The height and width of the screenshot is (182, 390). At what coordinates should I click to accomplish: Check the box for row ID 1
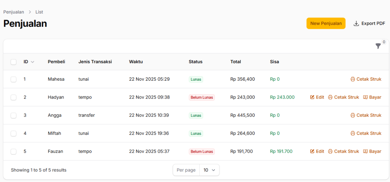(14, 79)
